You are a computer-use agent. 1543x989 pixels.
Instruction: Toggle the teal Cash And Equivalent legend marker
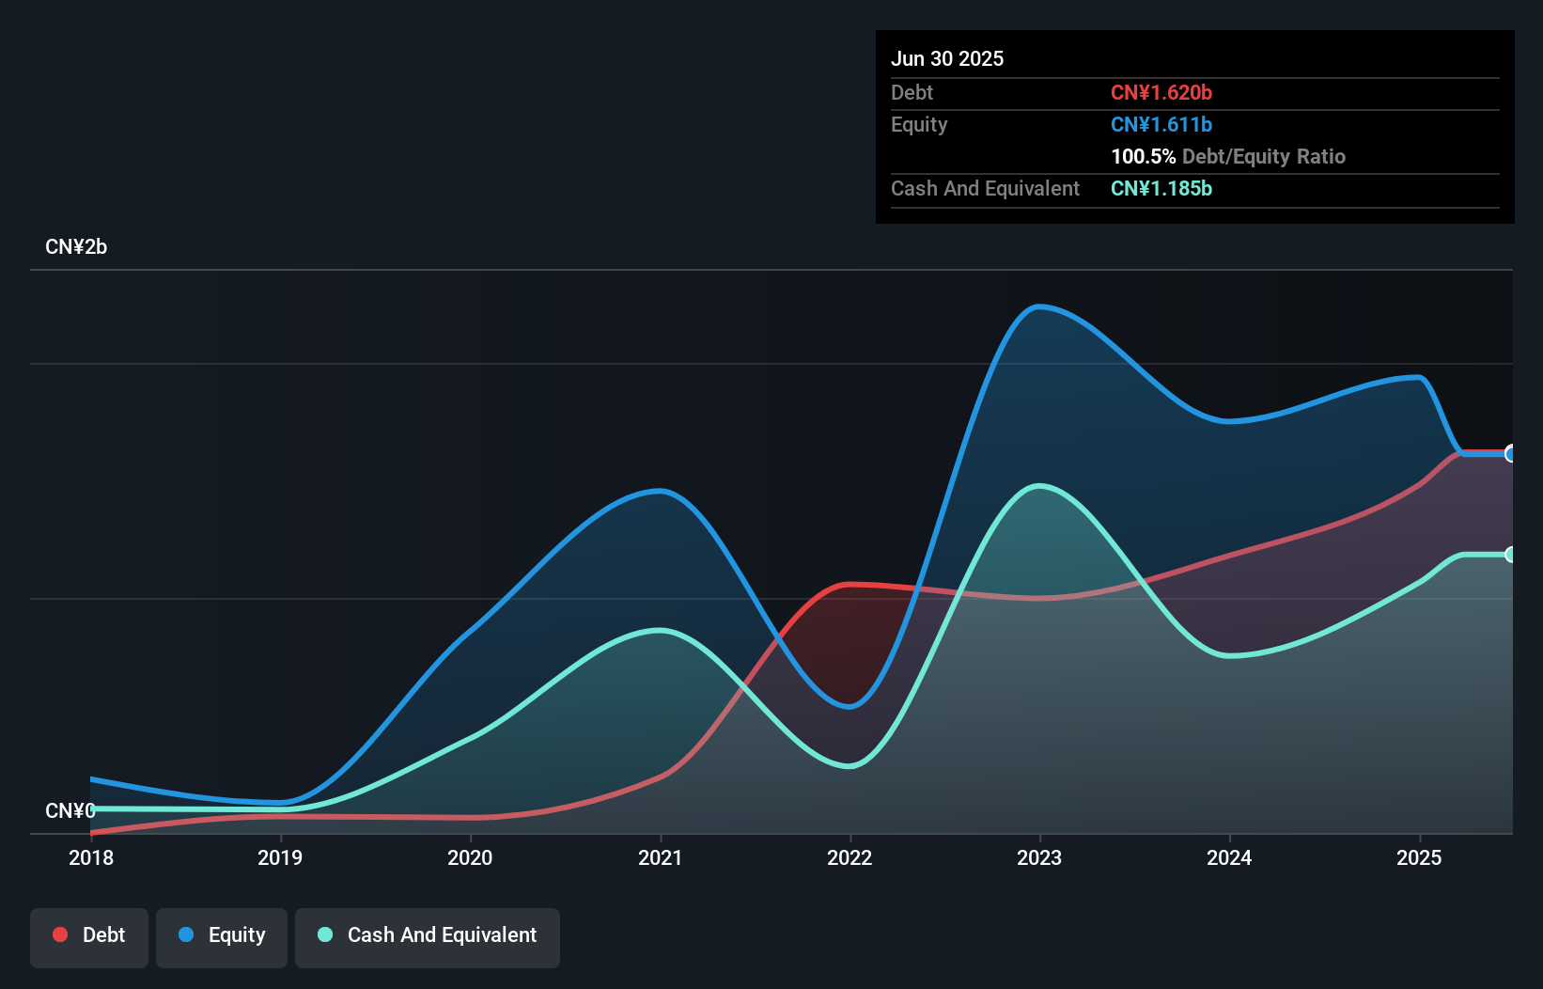pyautogui.click(x=324, y=934)
